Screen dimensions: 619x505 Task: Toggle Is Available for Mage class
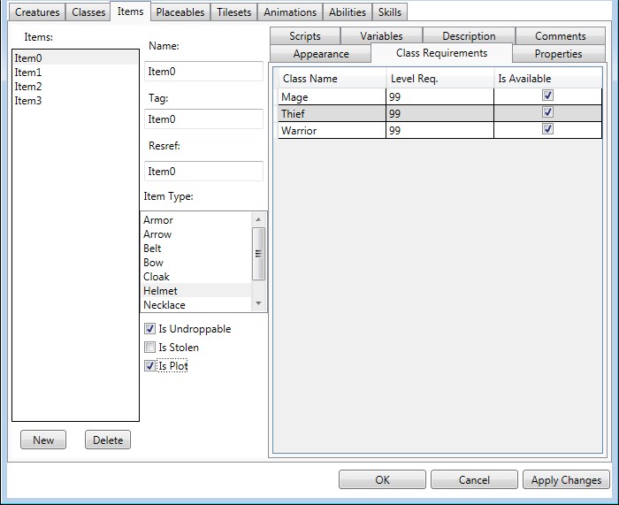point(547,96)
